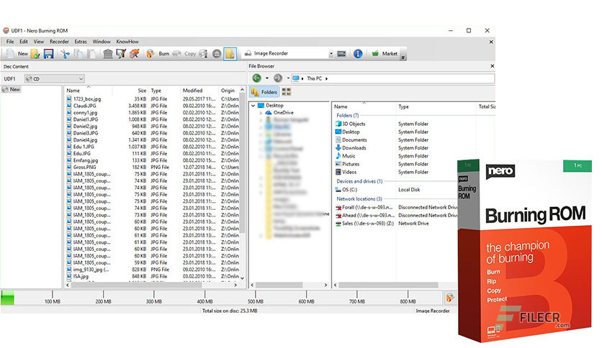Open the Recorder menu
The width and height of the screenshot is (602, 348).
click(60, 42)
